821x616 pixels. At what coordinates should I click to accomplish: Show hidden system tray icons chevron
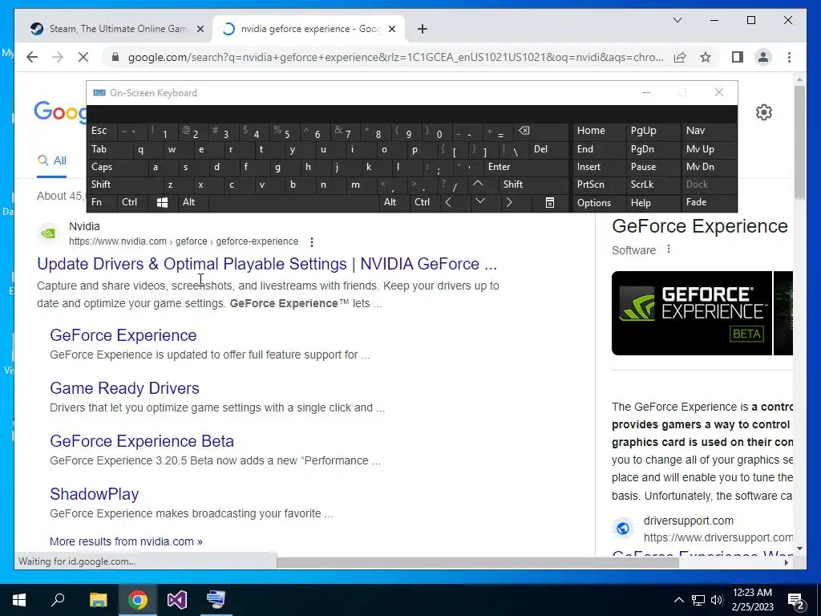pyautogui.click(x=678, y=600)
